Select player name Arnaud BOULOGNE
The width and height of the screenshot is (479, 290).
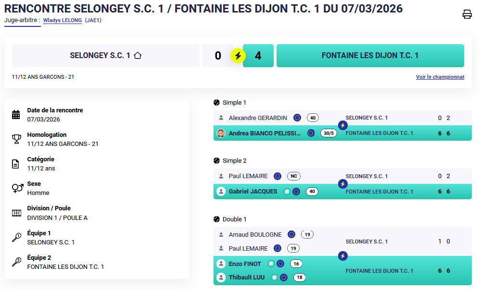tap(255, 235)
